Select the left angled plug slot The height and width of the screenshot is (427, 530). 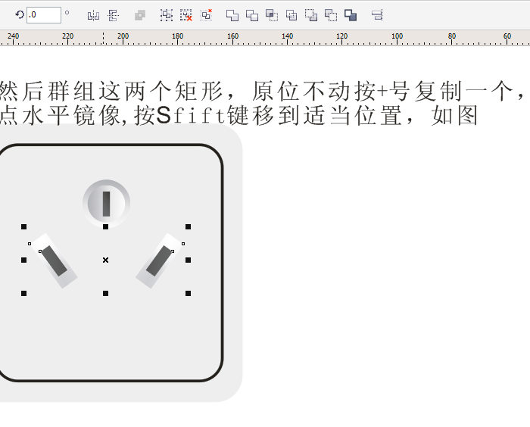(x=54, y=260)
